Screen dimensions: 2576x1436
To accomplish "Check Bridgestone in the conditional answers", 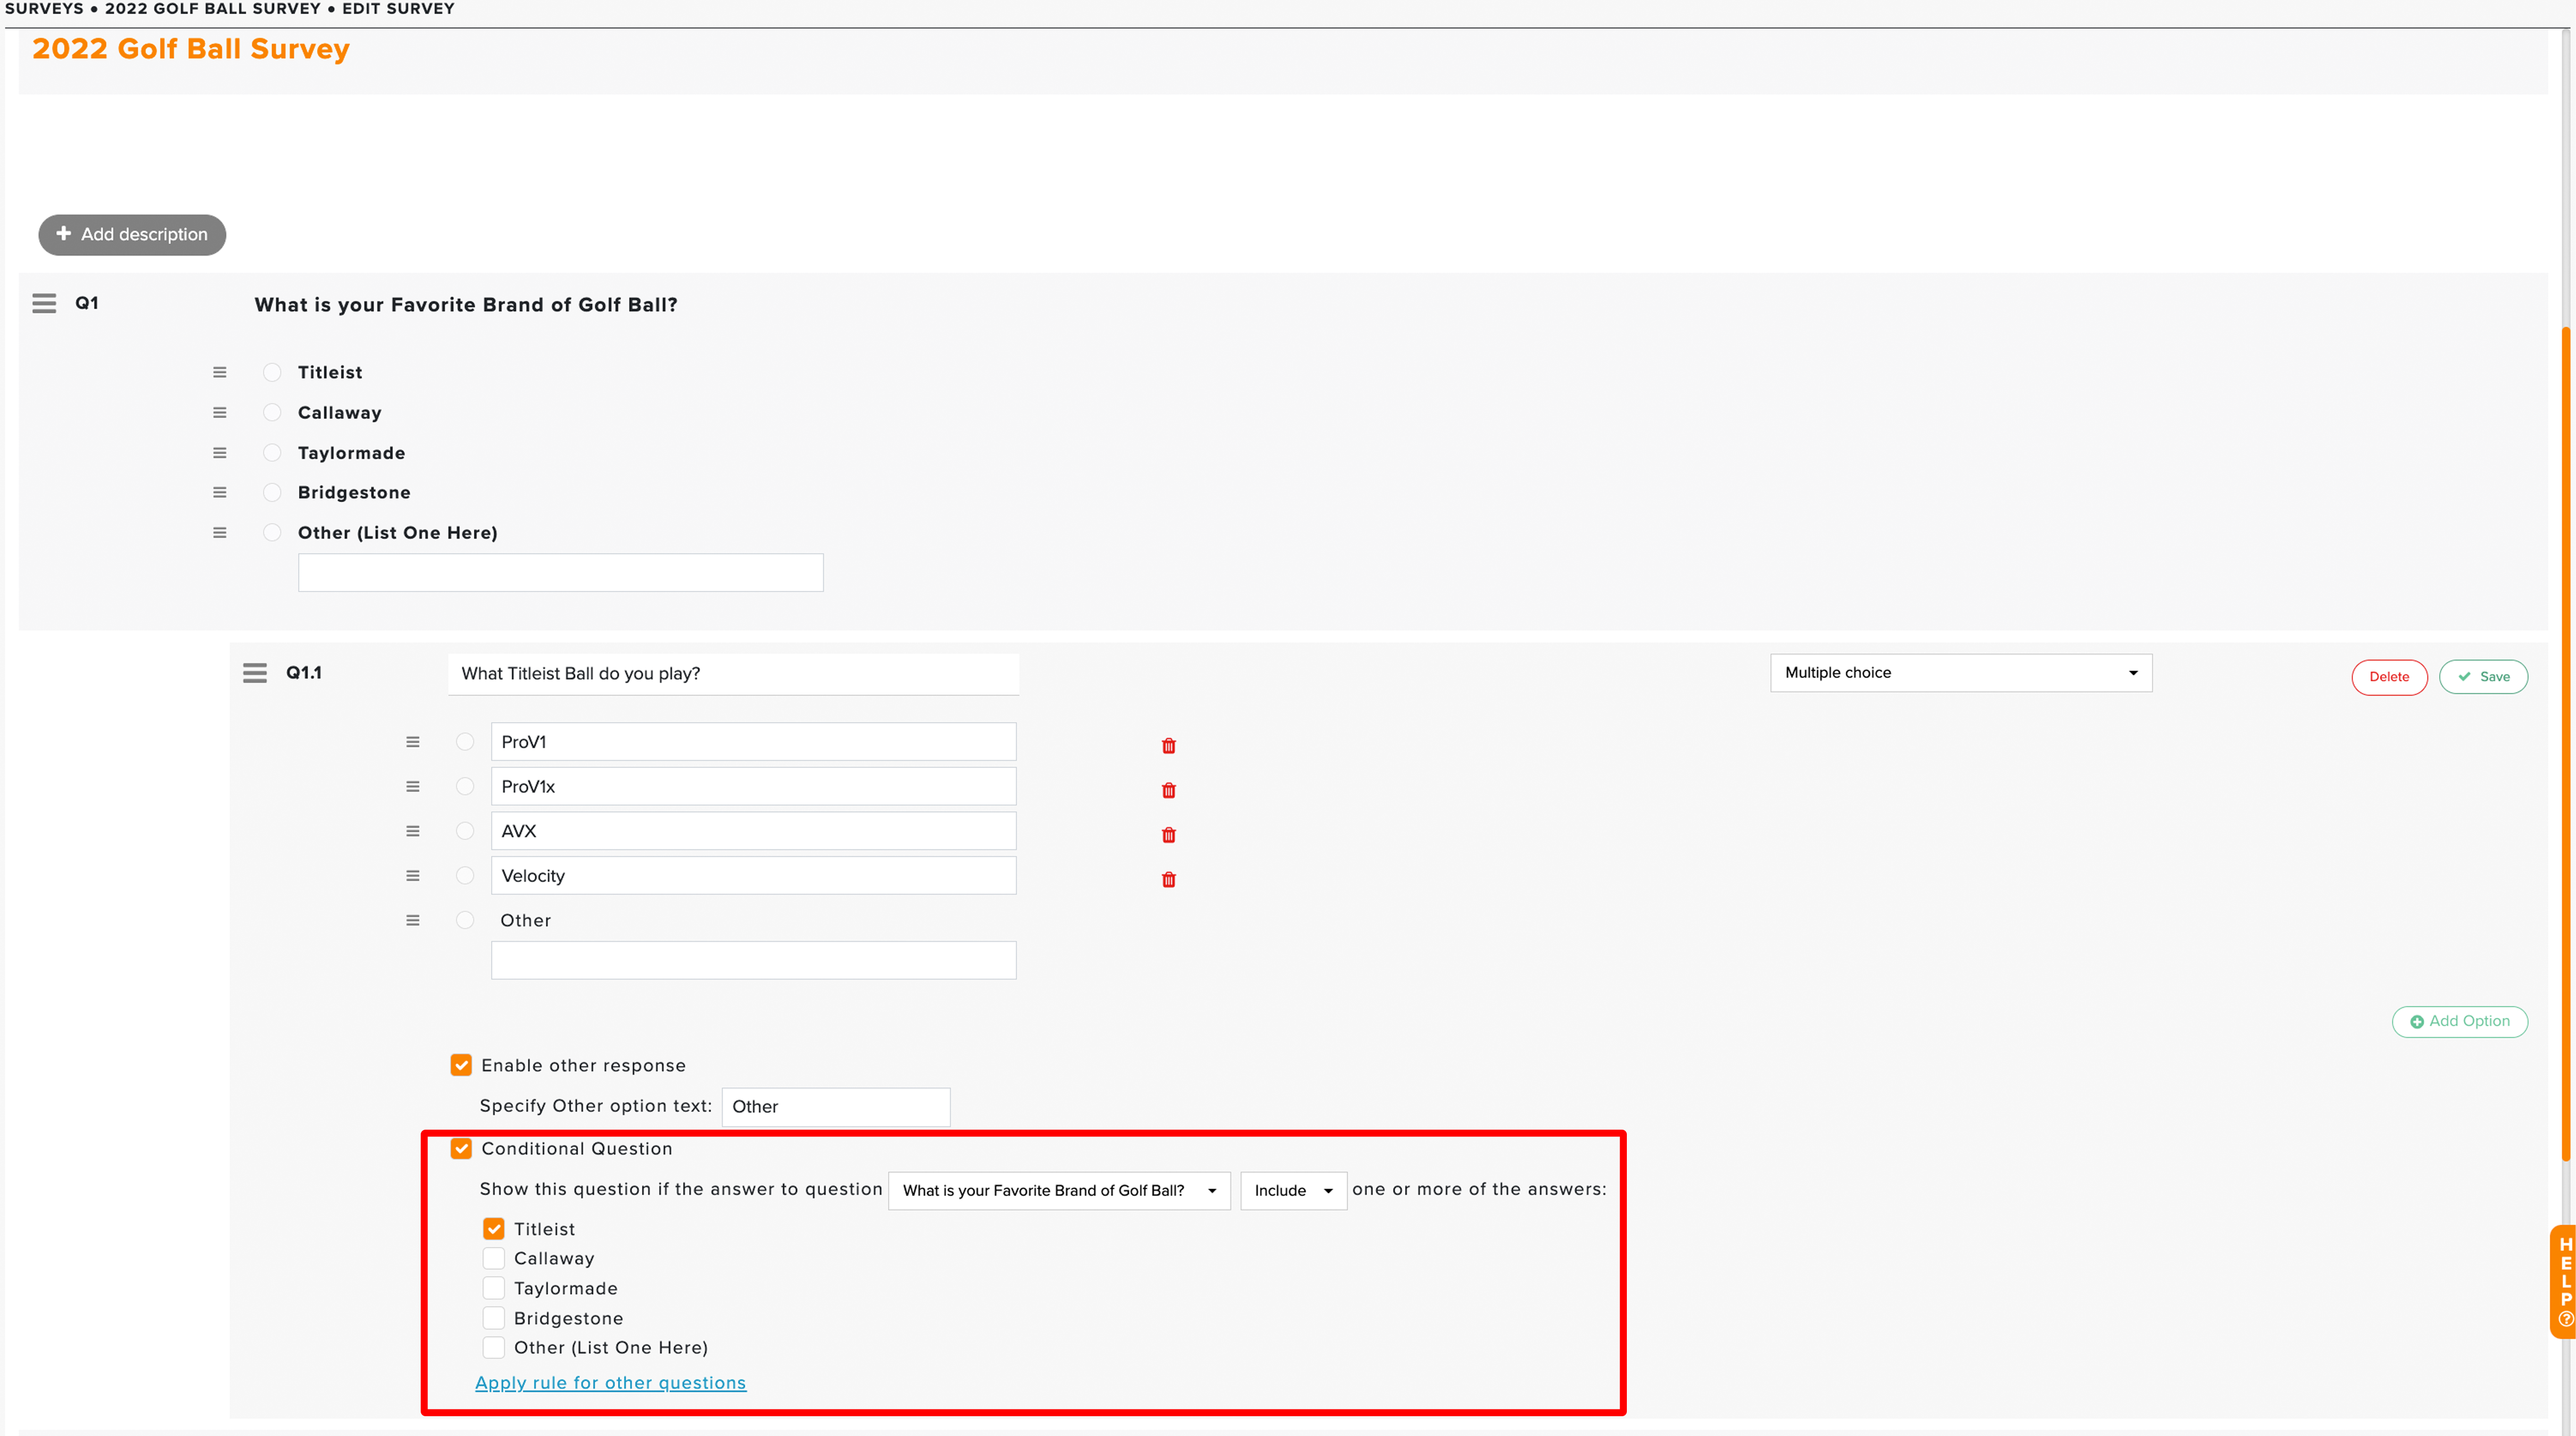I will point(494,1318).
